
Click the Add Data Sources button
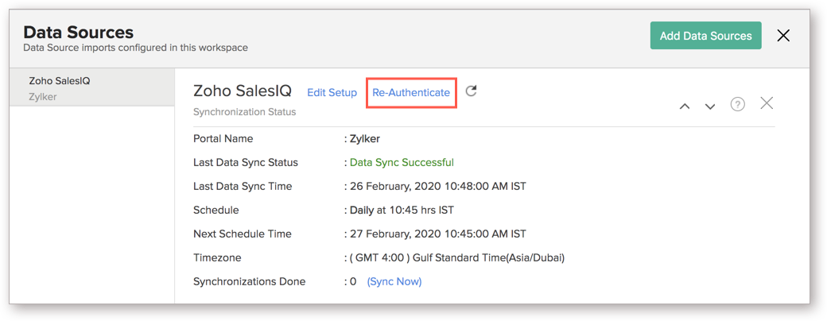click(705, 36)
